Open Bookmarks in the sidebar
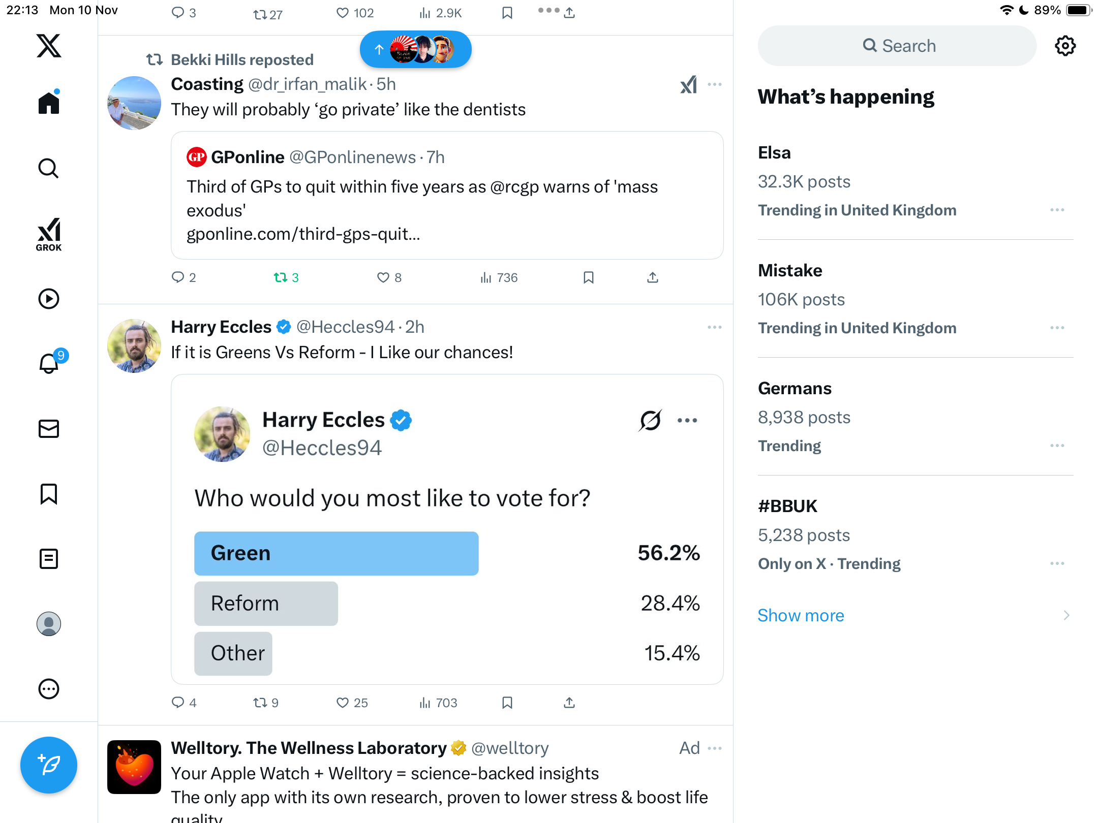 49,494
